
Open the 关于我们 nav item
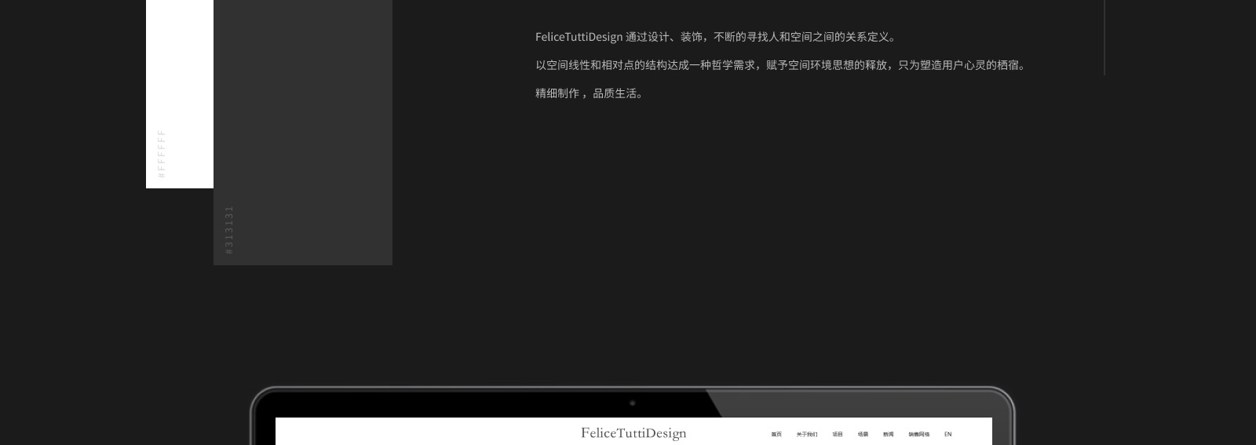click(807, 434)
